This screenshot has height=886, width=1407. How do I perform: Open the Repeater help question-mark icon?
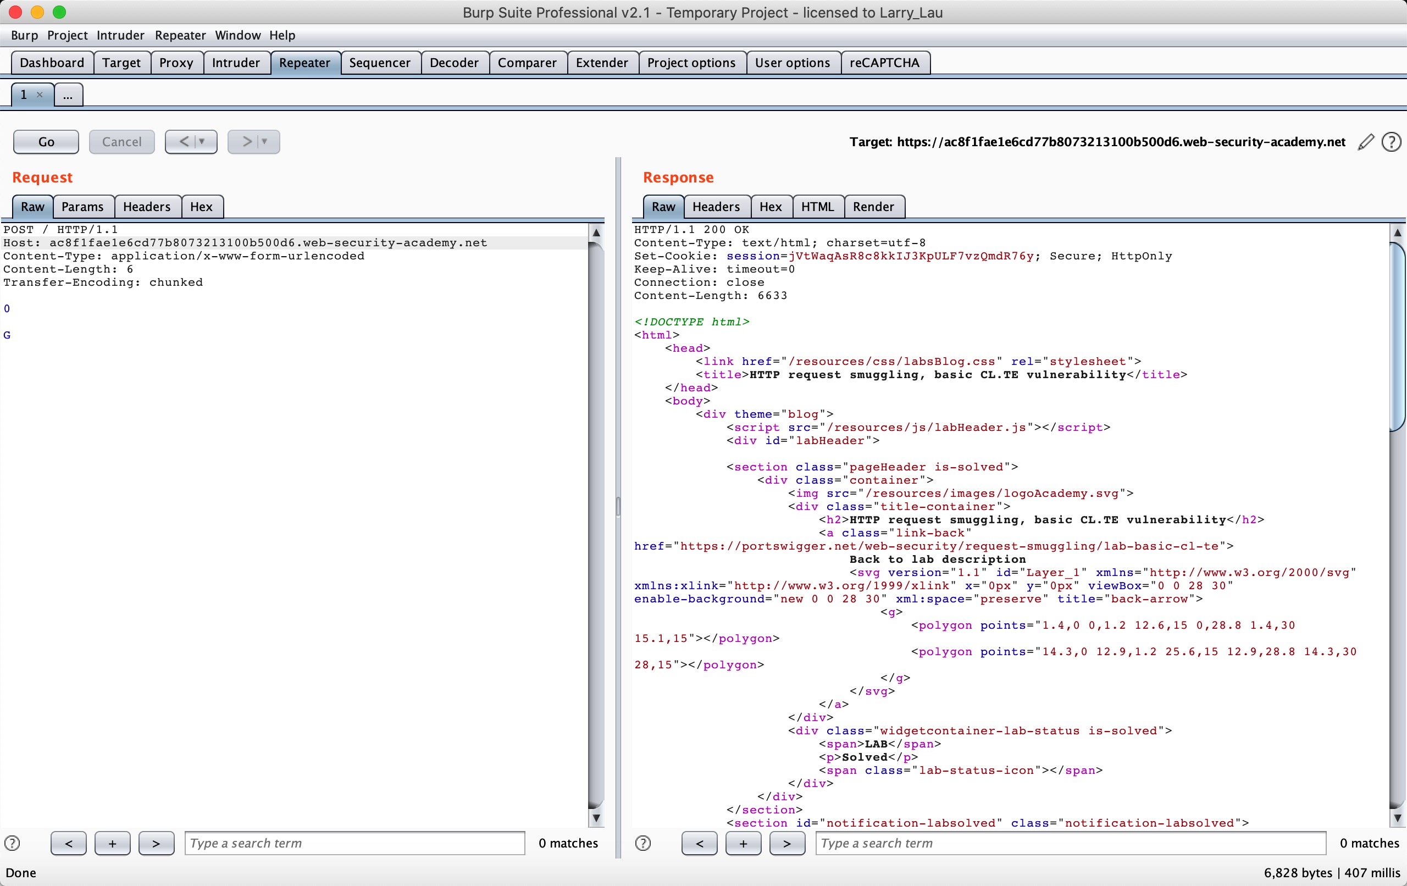[1391, 142]
